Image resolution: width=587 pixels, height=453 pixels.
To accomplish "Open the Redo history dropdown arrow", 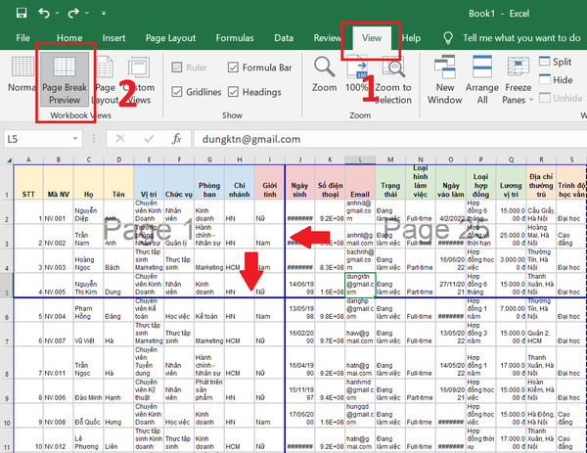I will coord(87,13).
